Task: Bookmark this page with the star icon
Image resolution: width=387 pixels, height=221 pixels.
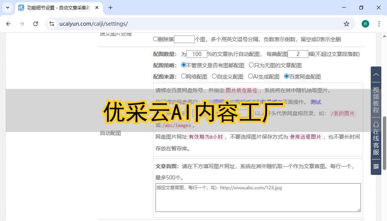Action: 346,24
